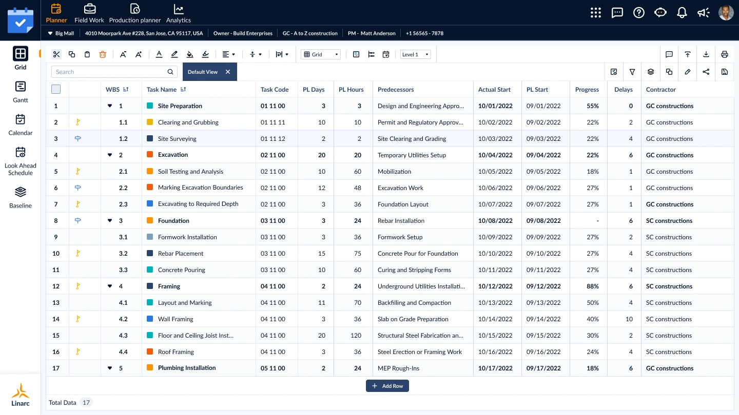Open the Calendar view from the sidebar
Screen dimensions: 739x415
21,126
